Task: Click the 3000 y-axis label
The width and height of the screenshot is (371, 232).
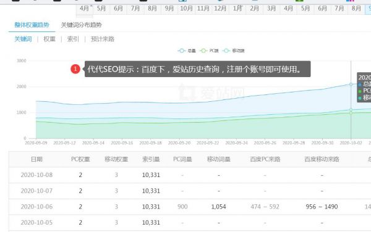Action: pos(22,60)
